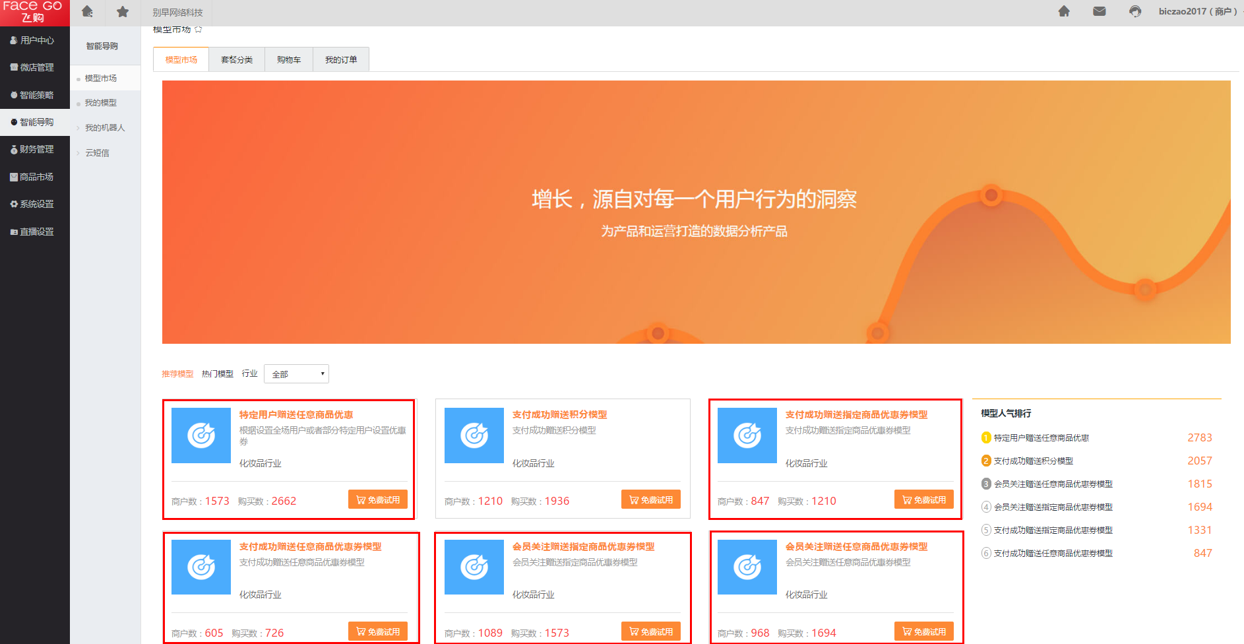Switch to the 套餐分类 tab

237,60
